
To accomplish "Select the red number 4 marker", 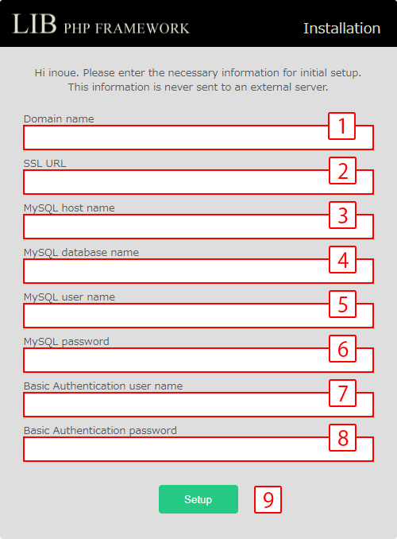I will point(342,259).
